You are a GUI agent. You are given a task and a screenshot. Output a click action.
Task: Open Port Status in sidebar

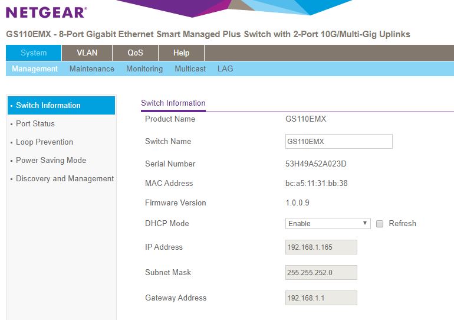(x=35, y=123)
